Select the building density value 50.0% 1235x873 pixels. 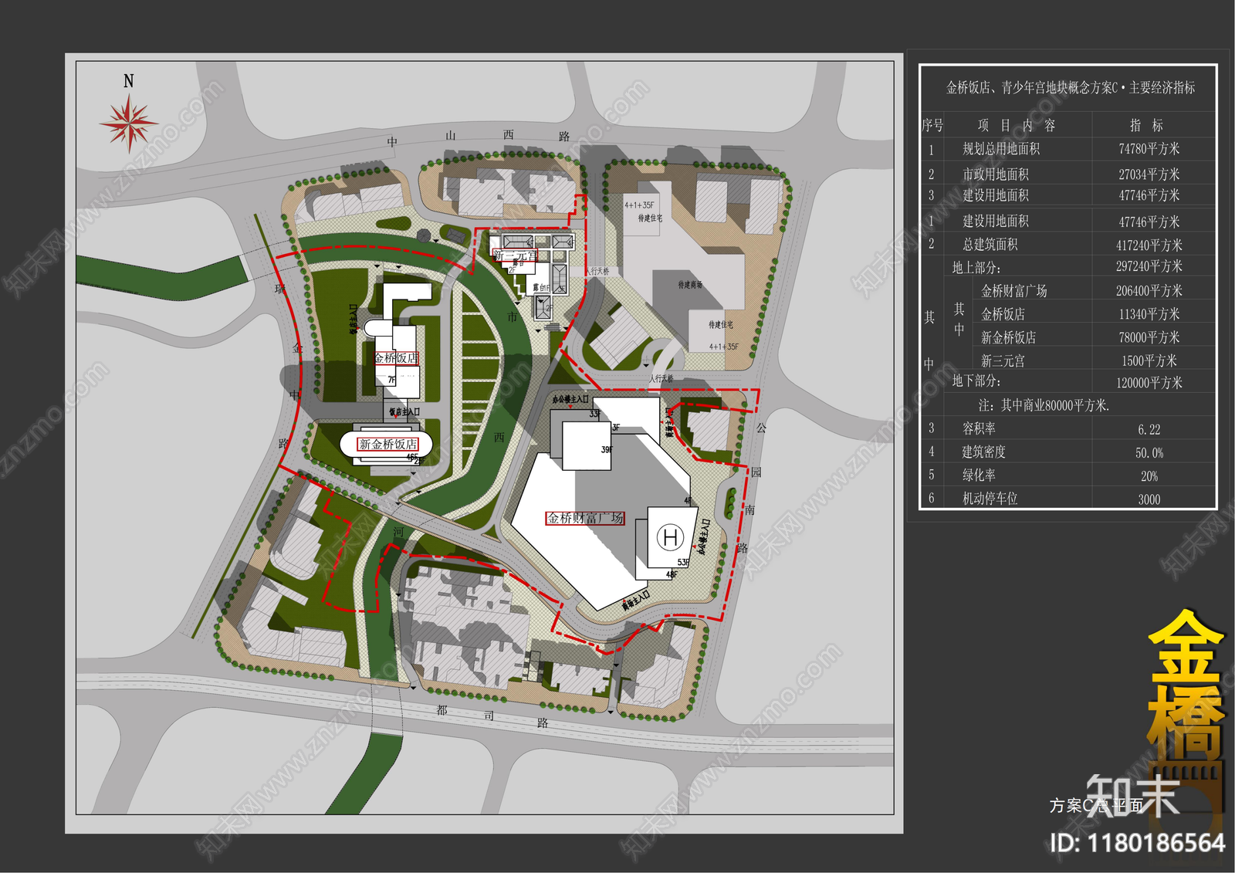coord(1149,453)
